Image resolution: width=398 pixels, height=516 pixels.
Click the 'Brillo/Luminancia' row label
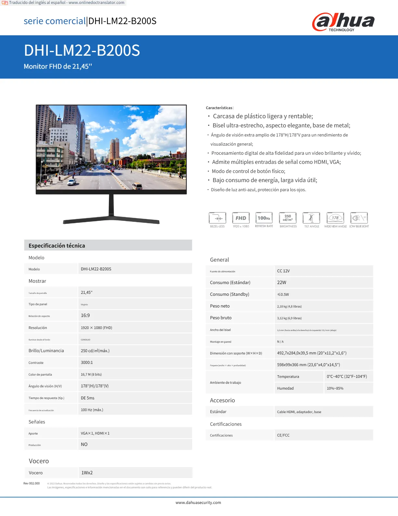click(46, 351)
